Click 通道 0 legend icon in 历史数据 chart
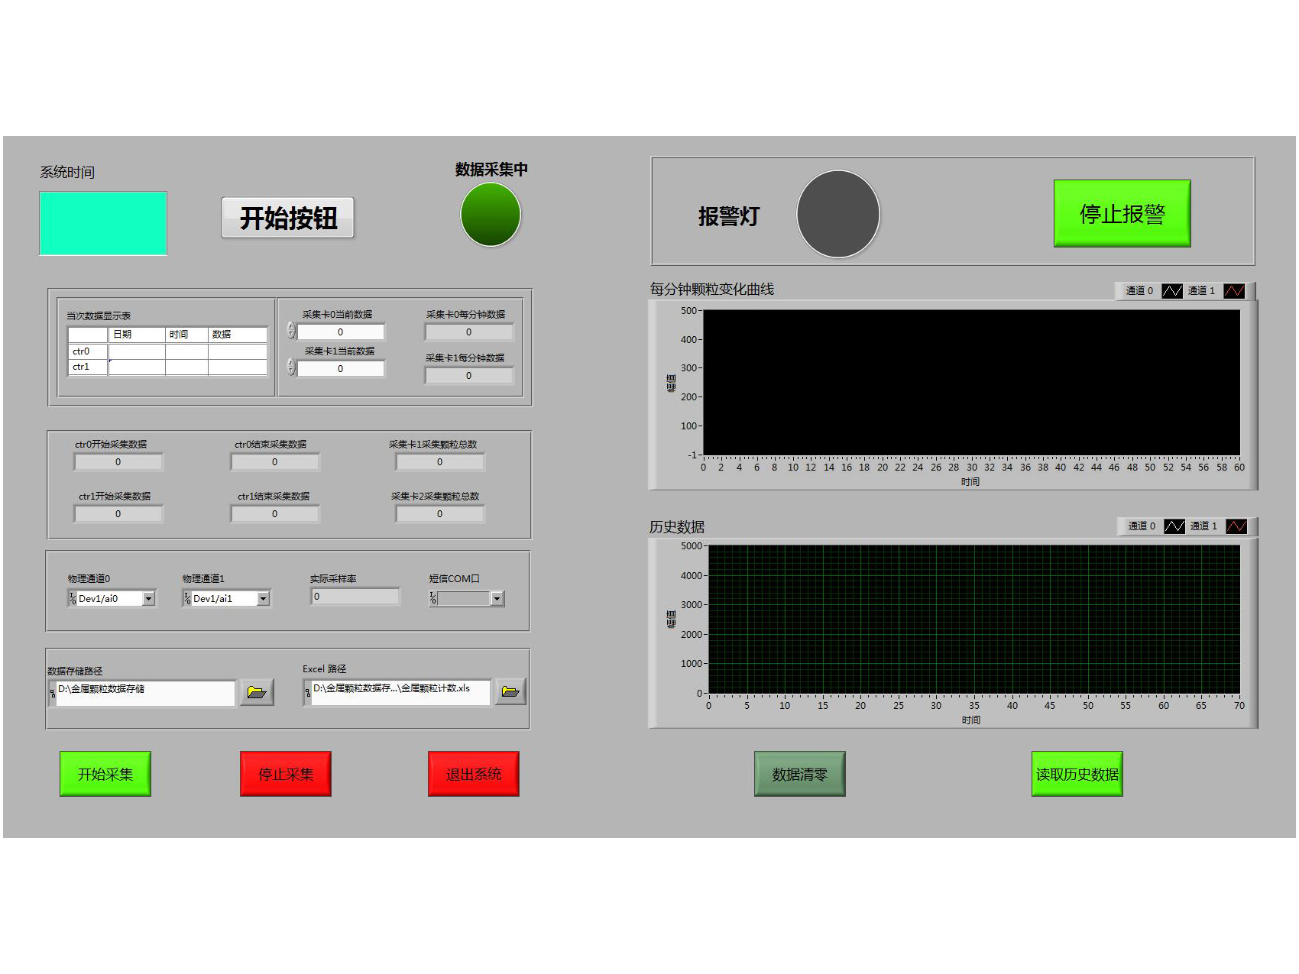The image size is (1299, 974). (1174, 526)
